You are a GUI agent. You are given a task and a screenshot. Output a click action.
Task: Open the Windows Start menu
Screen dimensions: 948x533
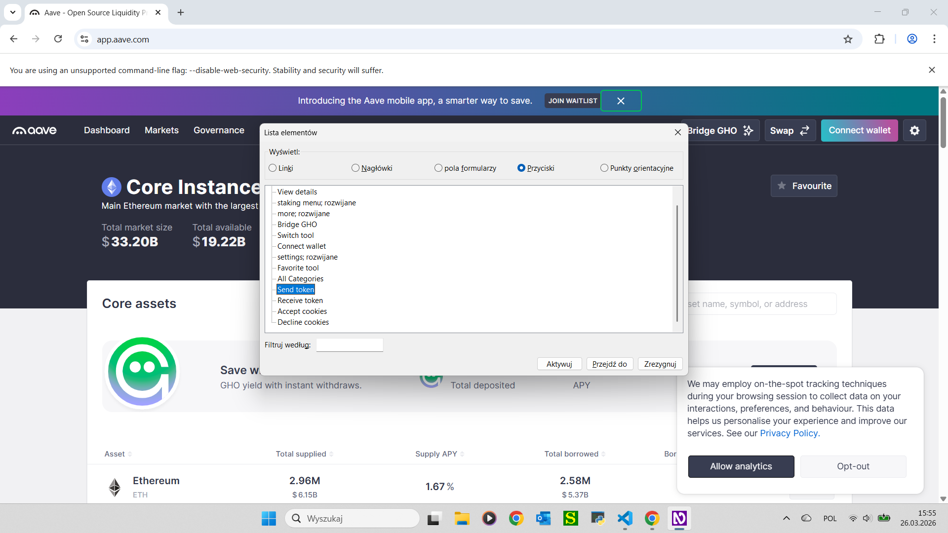click(269, 518)
